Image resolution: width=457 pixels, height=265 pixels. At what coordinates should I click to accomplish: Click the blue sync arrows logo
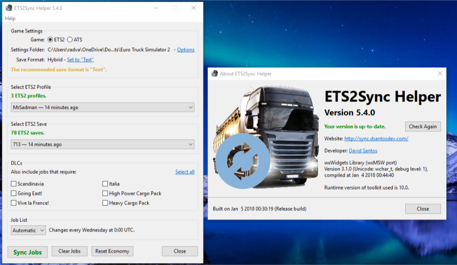pos(242,161)
